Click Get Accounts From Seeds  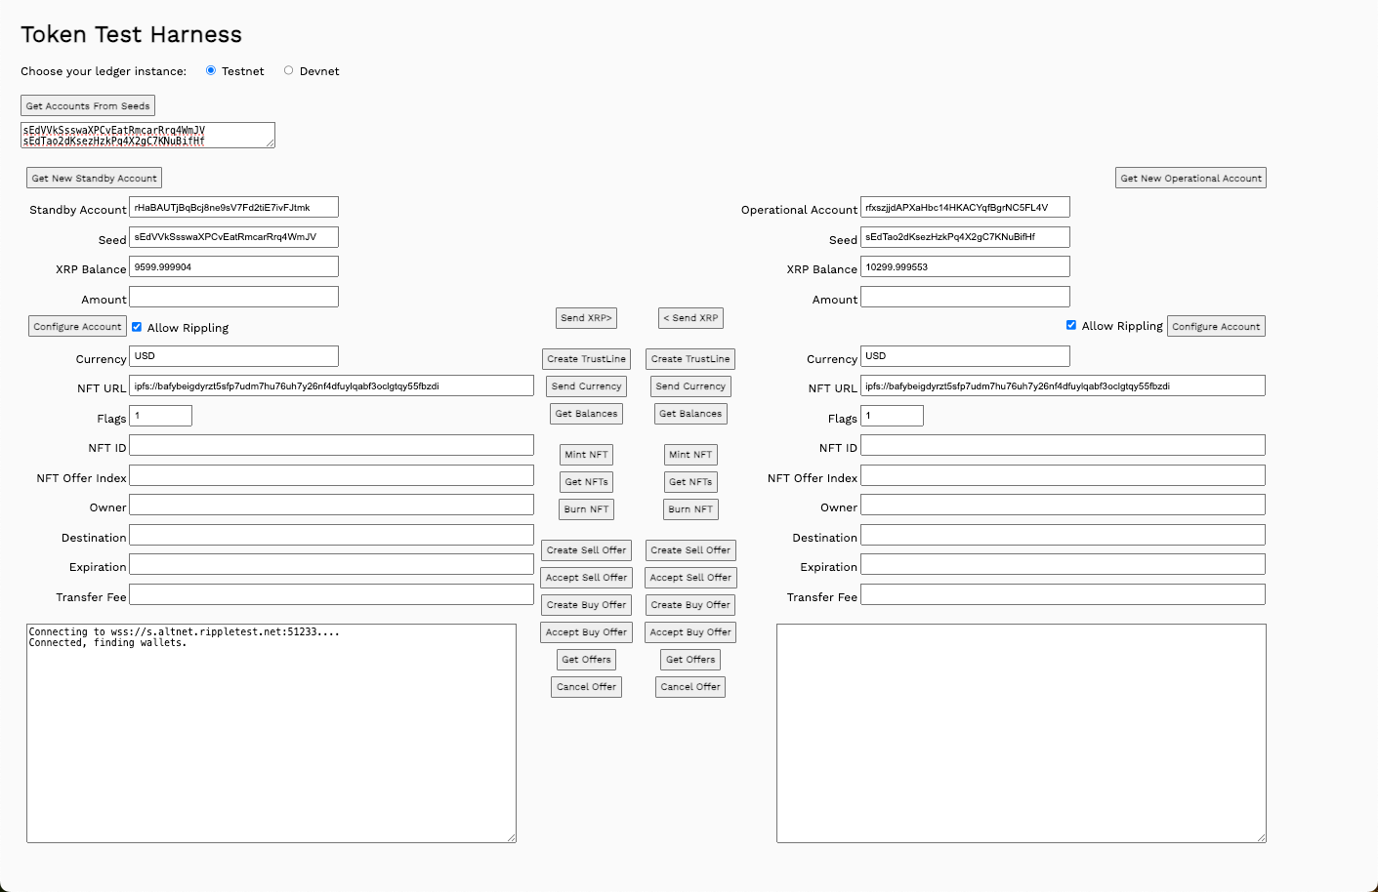pos(87,105)
